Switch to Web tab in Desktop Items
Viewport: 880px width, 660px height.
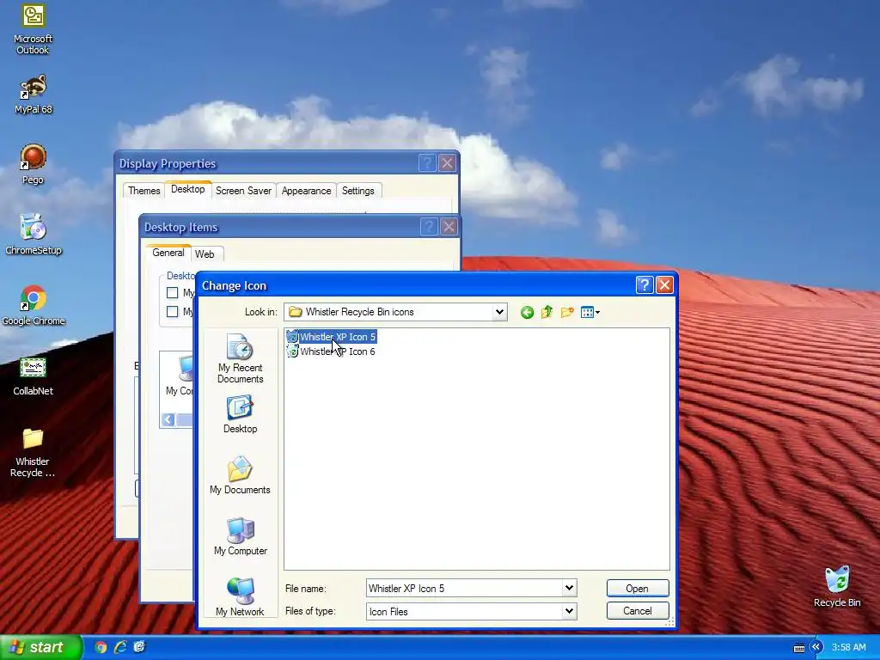[x=205, y=254]
